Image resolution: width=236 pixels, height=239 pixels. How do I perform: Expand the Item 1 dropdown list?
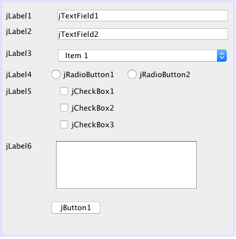point(142,56)
